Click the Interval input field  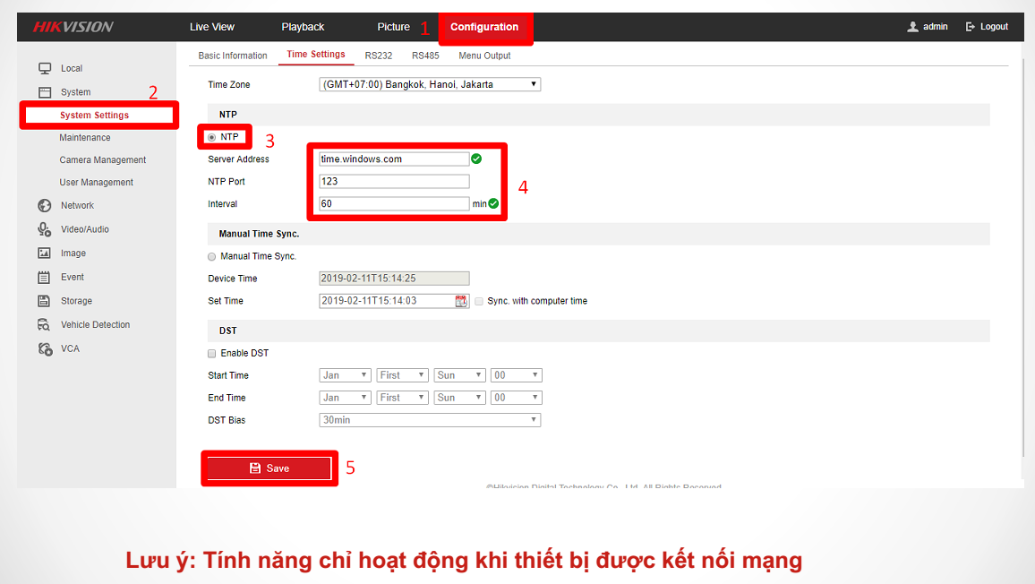(x=394, y=204)
